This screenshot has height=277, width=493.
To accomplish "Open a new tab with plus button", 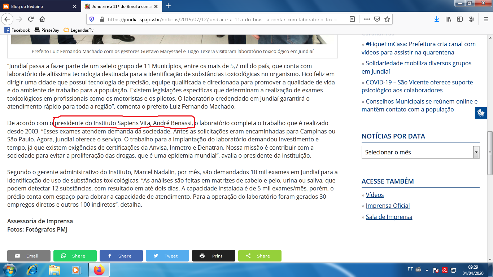I will coord(168,6).
